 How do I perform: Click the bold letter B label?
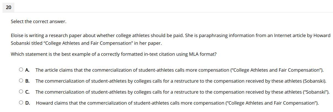[x=27, y=81]
